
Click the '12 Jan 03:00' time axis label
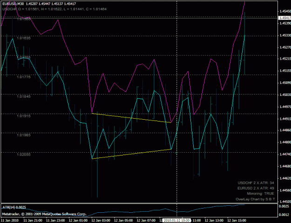pos(101,220)
